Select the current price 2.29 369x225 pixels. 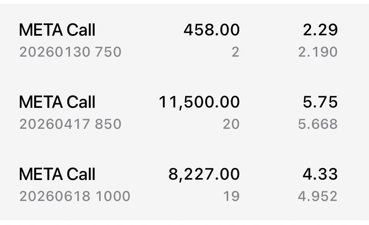coord(320,30)
